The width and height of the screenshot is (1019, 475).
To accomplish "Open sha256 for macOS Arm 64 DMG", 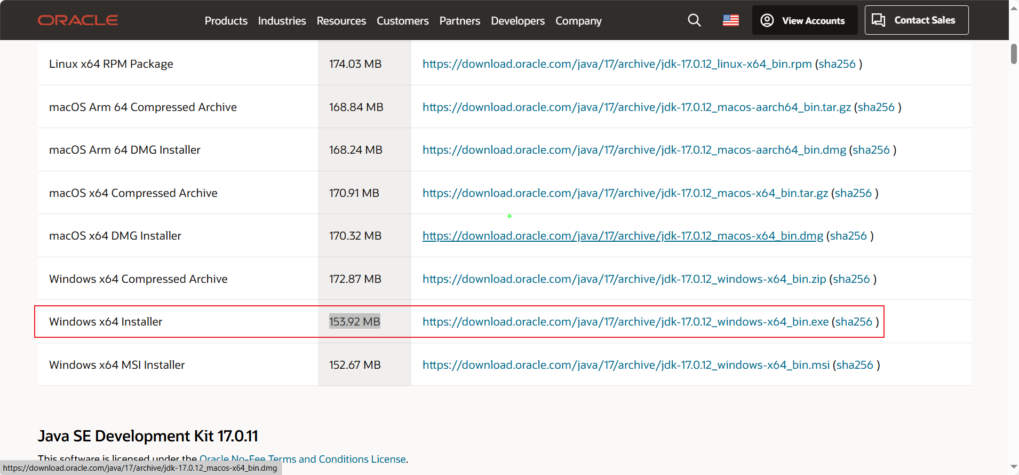I will 871,150.
